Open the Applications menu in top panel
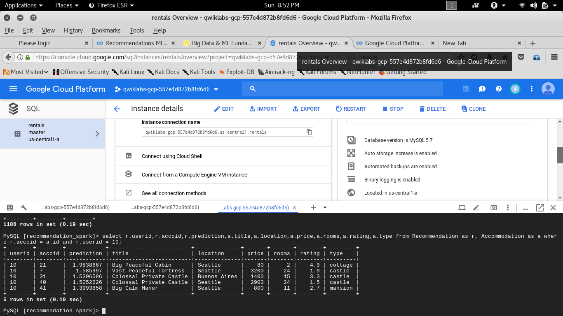Screen dimensions: 563x316 click(23, 5)
